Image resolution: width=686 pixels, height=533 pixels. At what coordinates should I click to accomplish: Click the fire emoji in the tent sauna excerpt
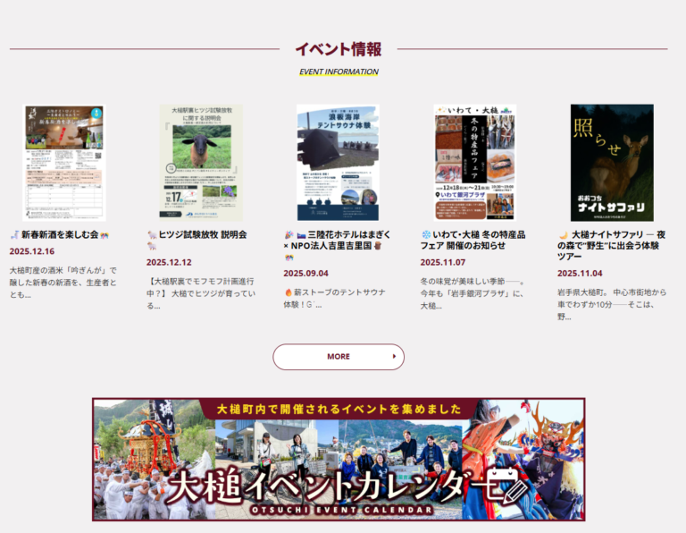tap(288, 292)
